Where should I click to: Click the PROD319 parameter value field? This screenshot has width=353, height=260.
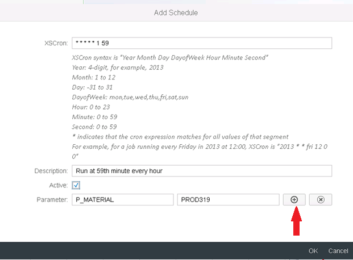pos(228,199)
